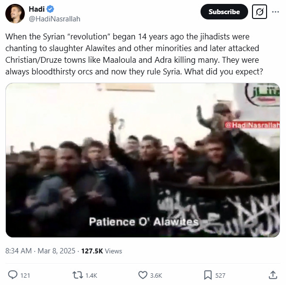The width and height of the screenshot is (286, 285).
Task: Open the @HadiNasrallah handle link
Action: [54, 19]
